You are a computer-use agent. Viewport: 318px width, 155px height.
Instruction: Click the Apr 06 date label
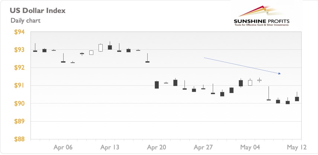[63, 147]
